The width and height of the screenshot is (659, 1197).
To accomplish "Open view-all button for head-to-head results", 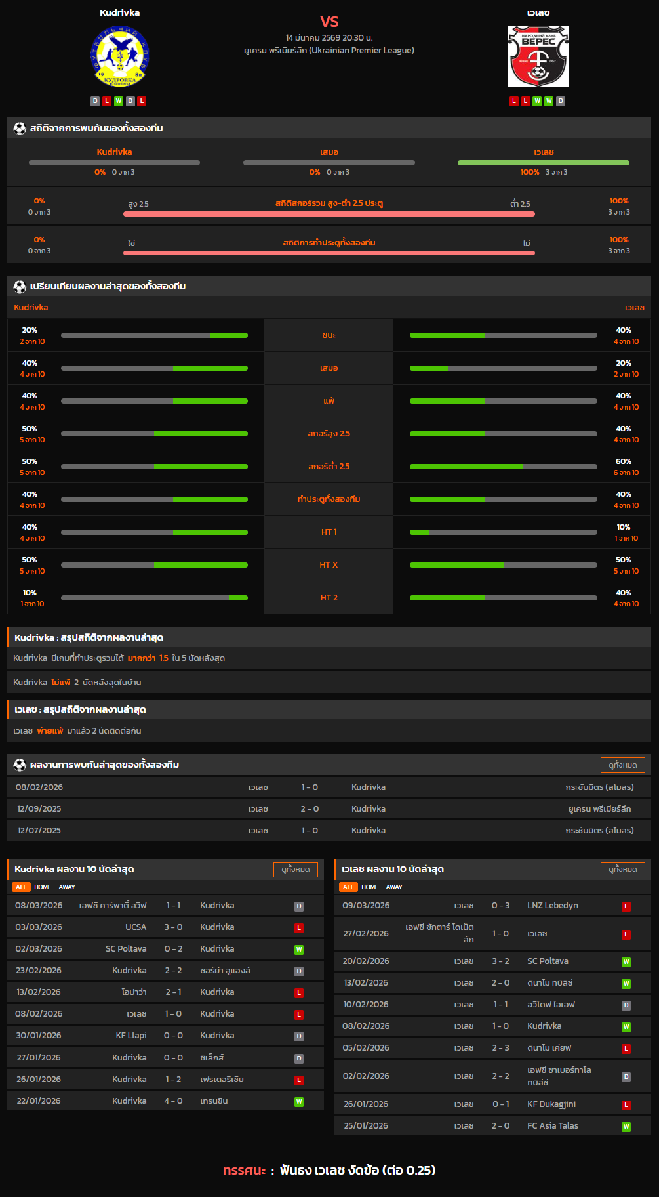I will (x=622, y=765).
